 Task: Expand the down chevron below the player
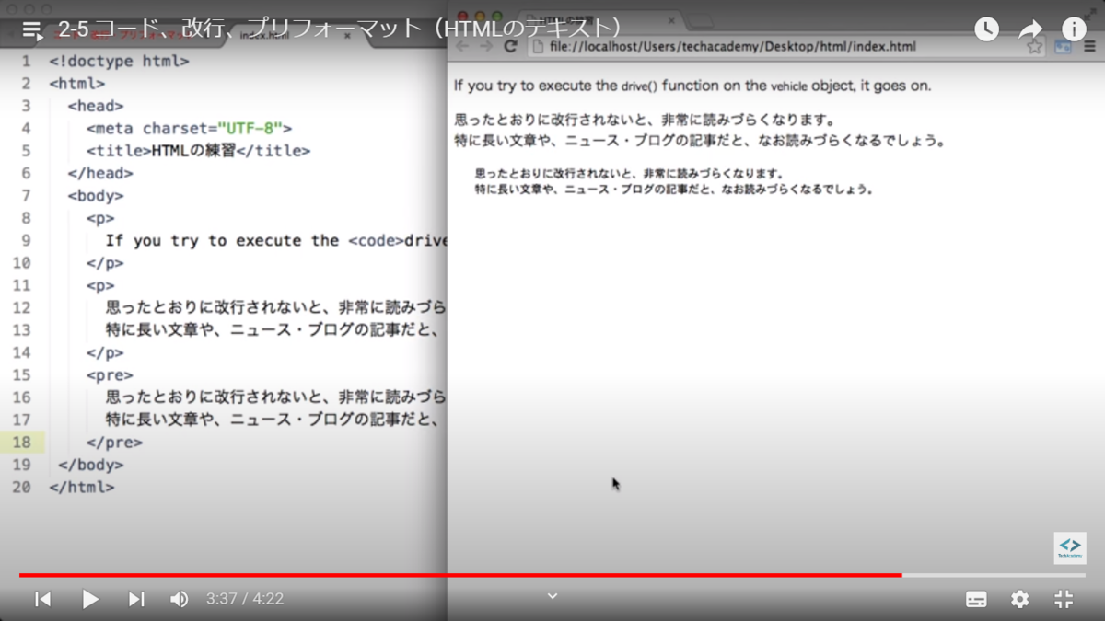[x=552, y=596]
